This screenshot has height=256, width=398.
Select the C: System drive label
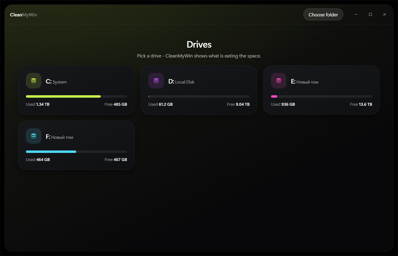(x=56, y=81)
